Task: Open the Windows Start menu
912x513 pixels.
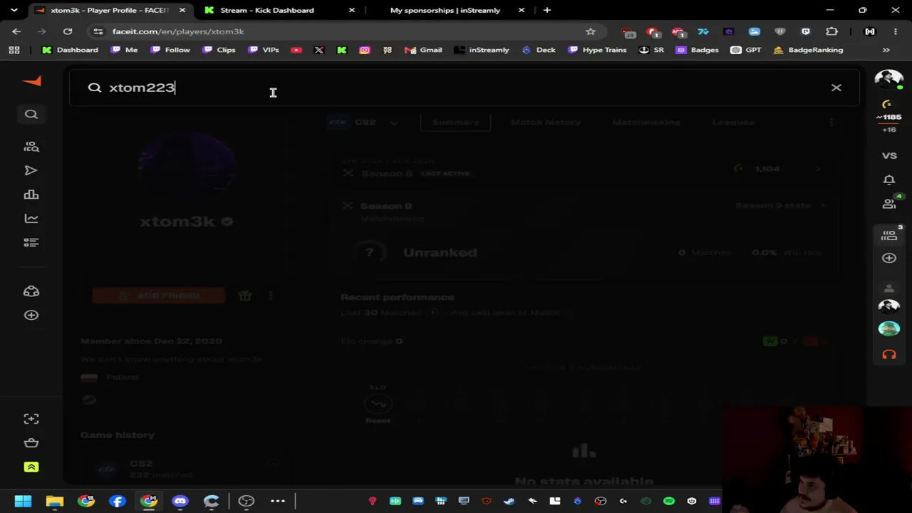Action: click(x=24, y=502)
